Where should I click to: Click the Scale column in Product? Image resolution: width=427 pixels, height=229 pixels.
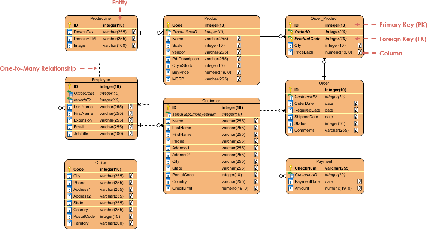point(177,45)
